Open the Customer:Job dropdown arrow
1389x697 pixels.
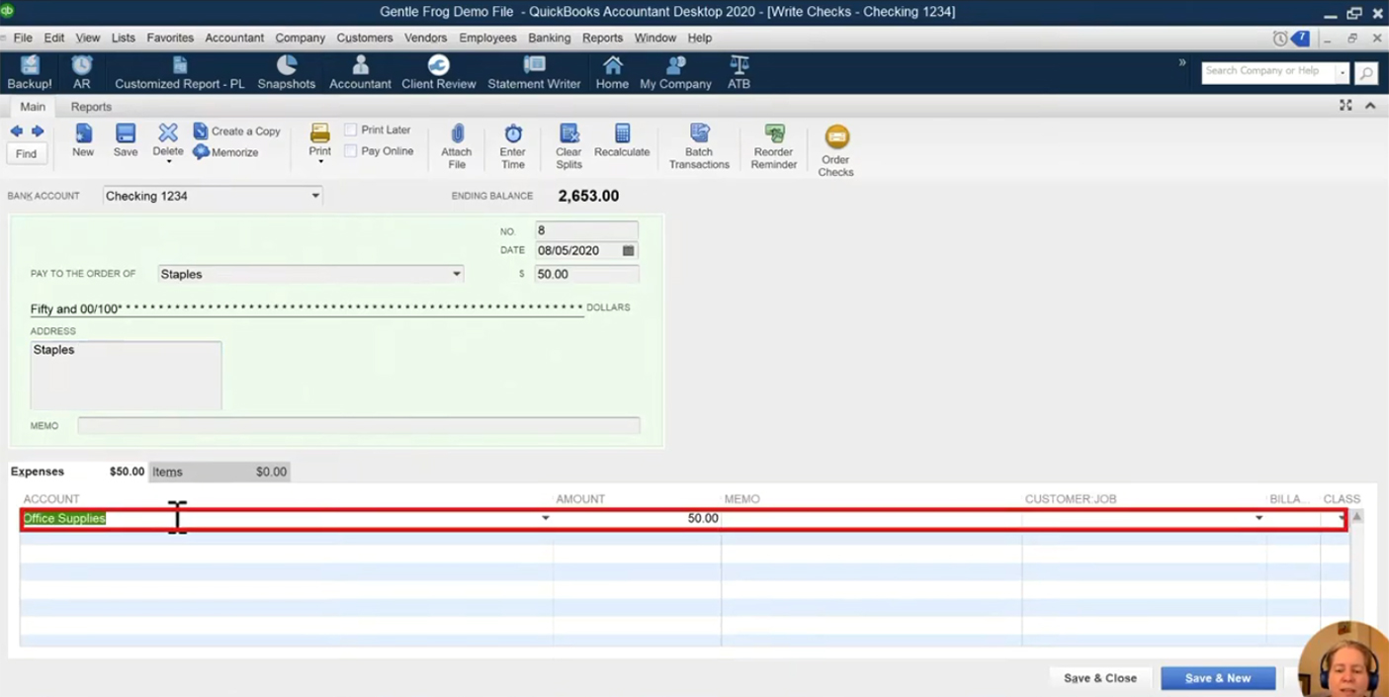coord(1259,518)
